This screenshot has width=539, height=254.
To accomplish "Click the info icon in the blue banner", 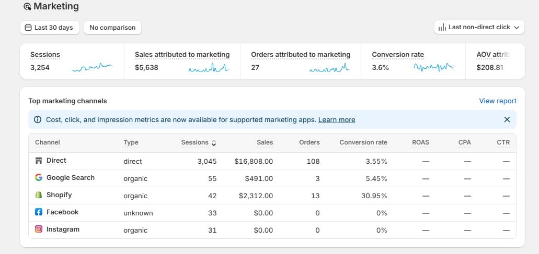I will coord(38,119).
